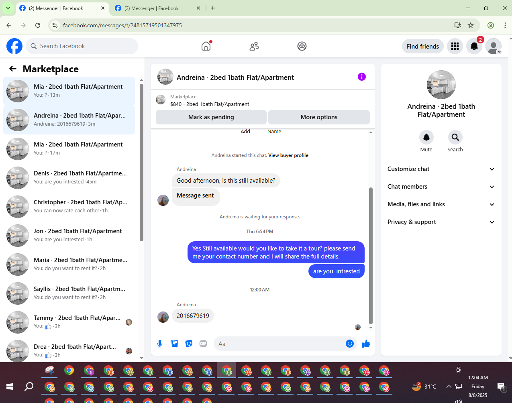Open the Chrome tab search dropdown
Viewport: 512px width, 403px height.
coord(8,8)
